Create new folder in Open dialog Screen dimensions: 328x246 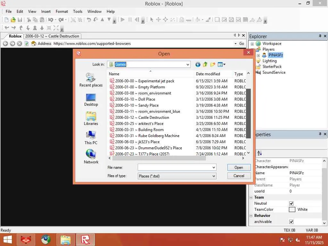pyautogui.click(x=213, y=64)
